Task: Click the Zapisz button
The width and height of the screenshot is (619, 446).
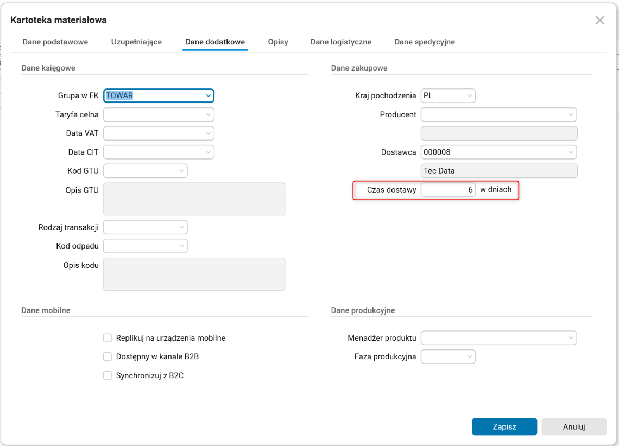Action: click(504, 426)
